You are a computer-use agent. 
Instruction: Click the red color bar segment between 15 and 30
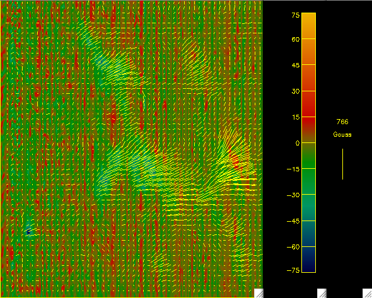[x=308, y=104]
